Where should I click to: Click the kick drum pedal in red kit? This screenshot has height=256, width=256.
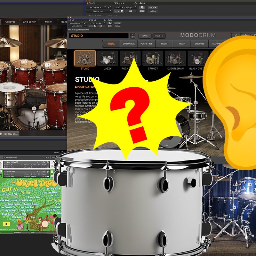(33, 118)
